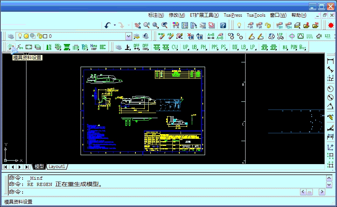The height and width of the screenshot is (207, 337).
Task: Toggle layer 0 viewport freeze icon
Action: click(32, 36)
